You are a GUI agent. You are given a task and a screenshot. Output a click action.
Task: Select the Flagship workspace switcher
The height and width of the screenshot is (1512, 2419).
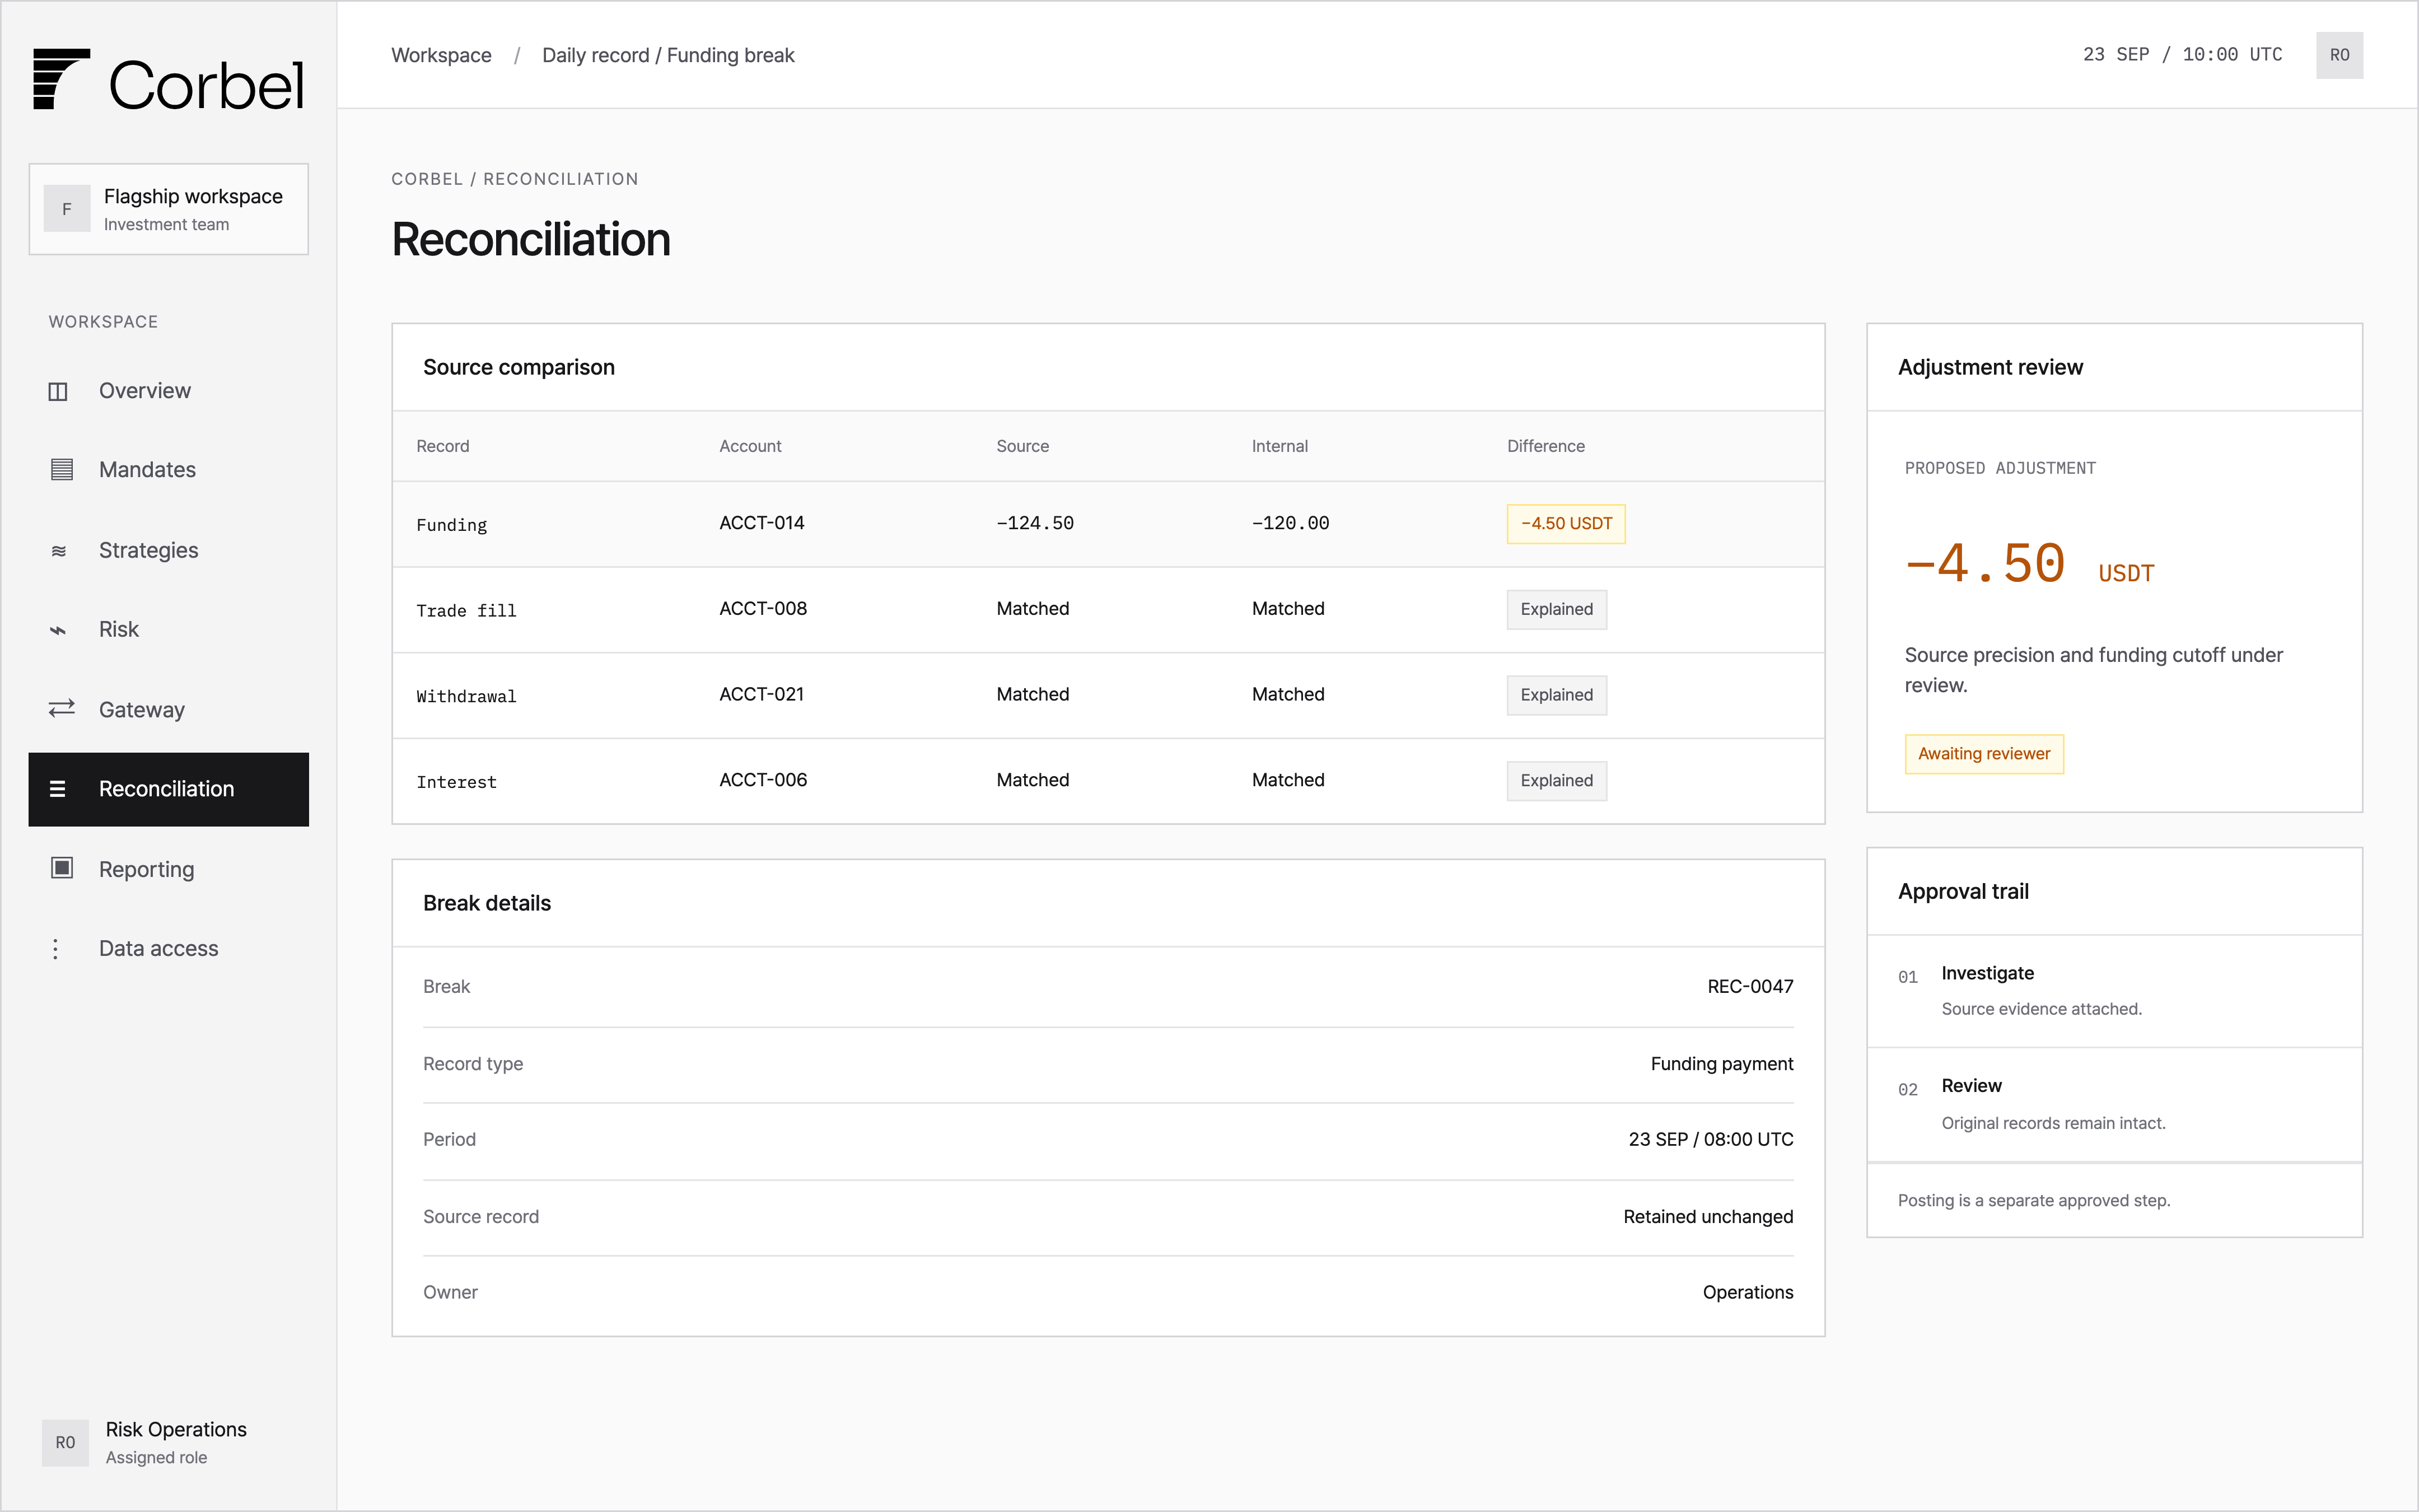169,209
